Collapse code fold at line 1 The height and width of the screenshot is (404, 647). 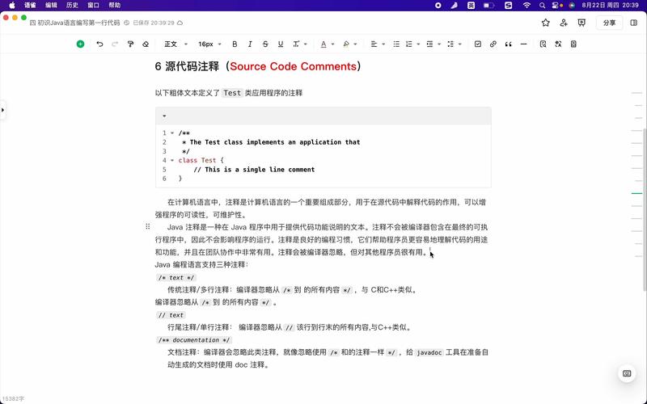(172, 133)
